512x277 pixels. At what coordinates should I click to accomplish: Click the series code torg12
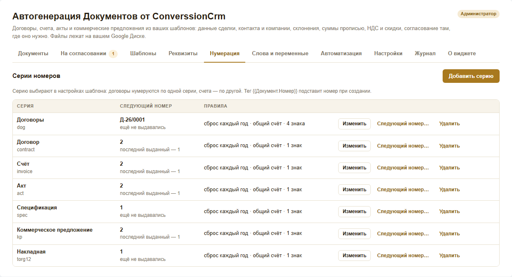(x=24, y=259)
